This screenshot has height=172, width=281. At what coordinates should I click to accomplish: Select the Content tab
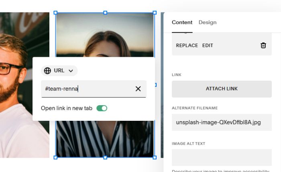coord(182,22)
